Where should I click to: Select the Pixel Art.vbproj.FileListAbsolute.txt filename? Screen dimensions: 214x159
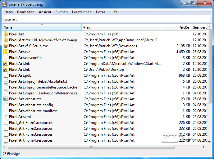coord(38,81)
